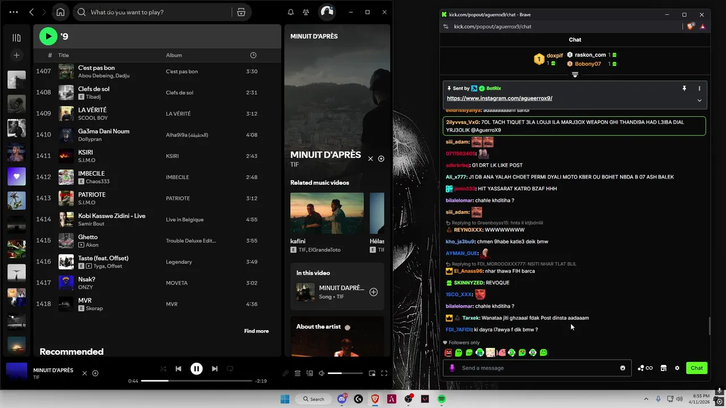Screen dimensions: 726x408
Task: Close the MINUIT D'APRÈS video panel
Action: [370, 159]
